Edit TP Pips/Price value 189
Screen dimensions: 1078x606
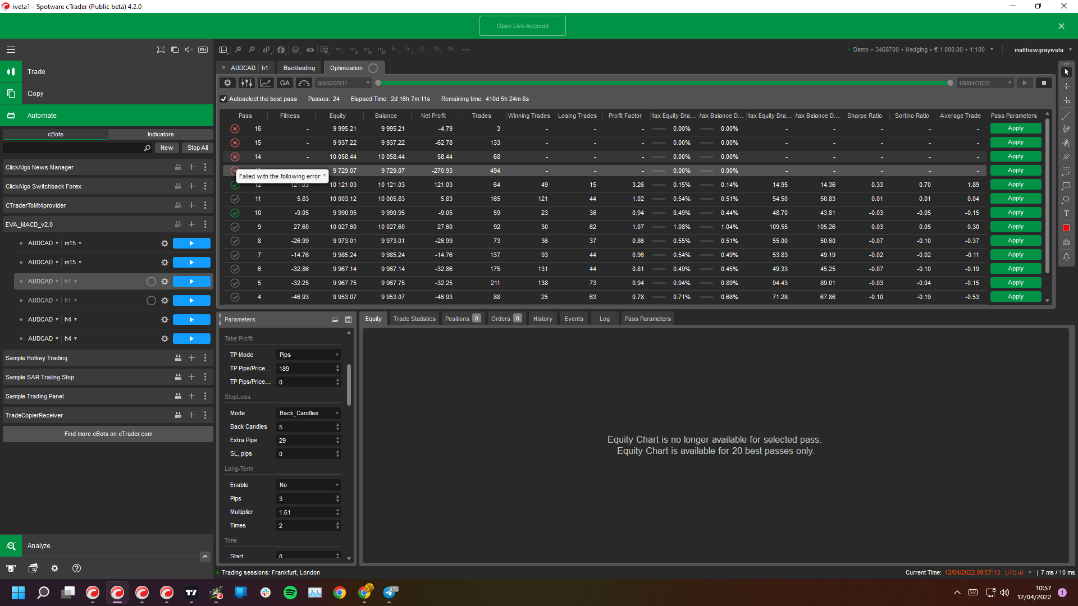[306, 369]
